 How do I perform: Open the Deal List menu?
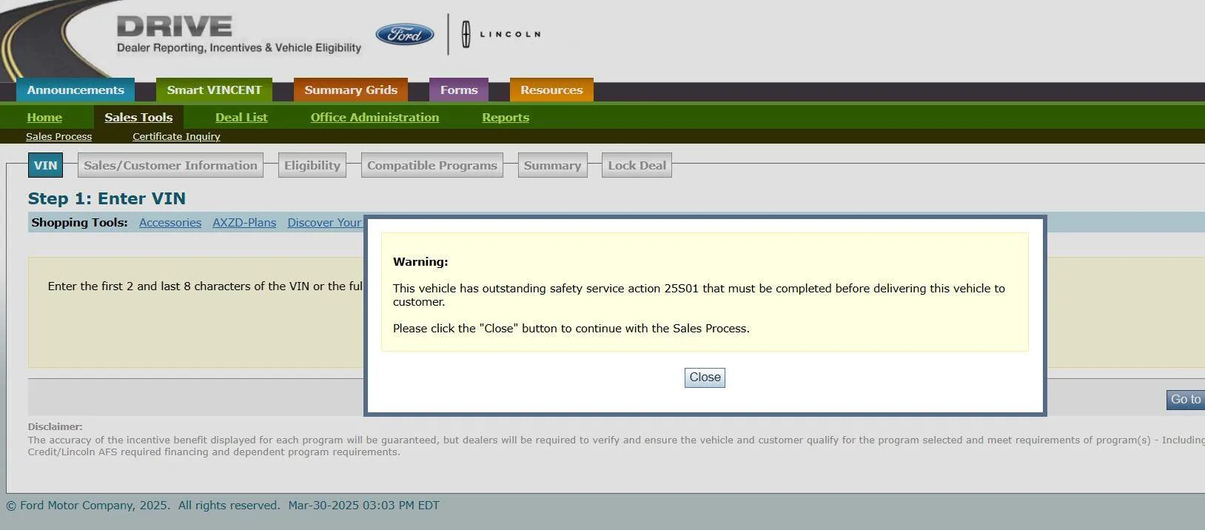point(241,117)
